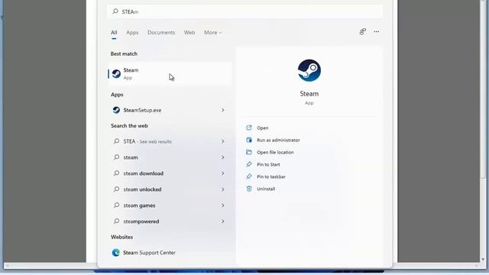Switch to the All tab
The image size is (489, 275).
click(114, 32)
